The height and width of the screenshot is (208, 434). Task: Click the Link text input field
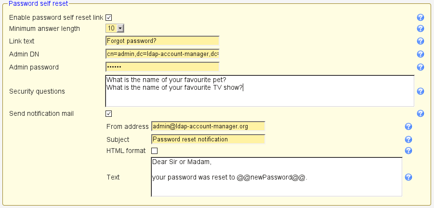tap(162, 41)
